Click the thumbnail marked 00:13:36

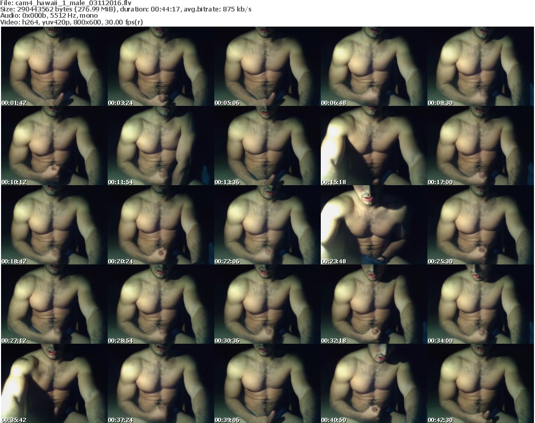point(266,146)
